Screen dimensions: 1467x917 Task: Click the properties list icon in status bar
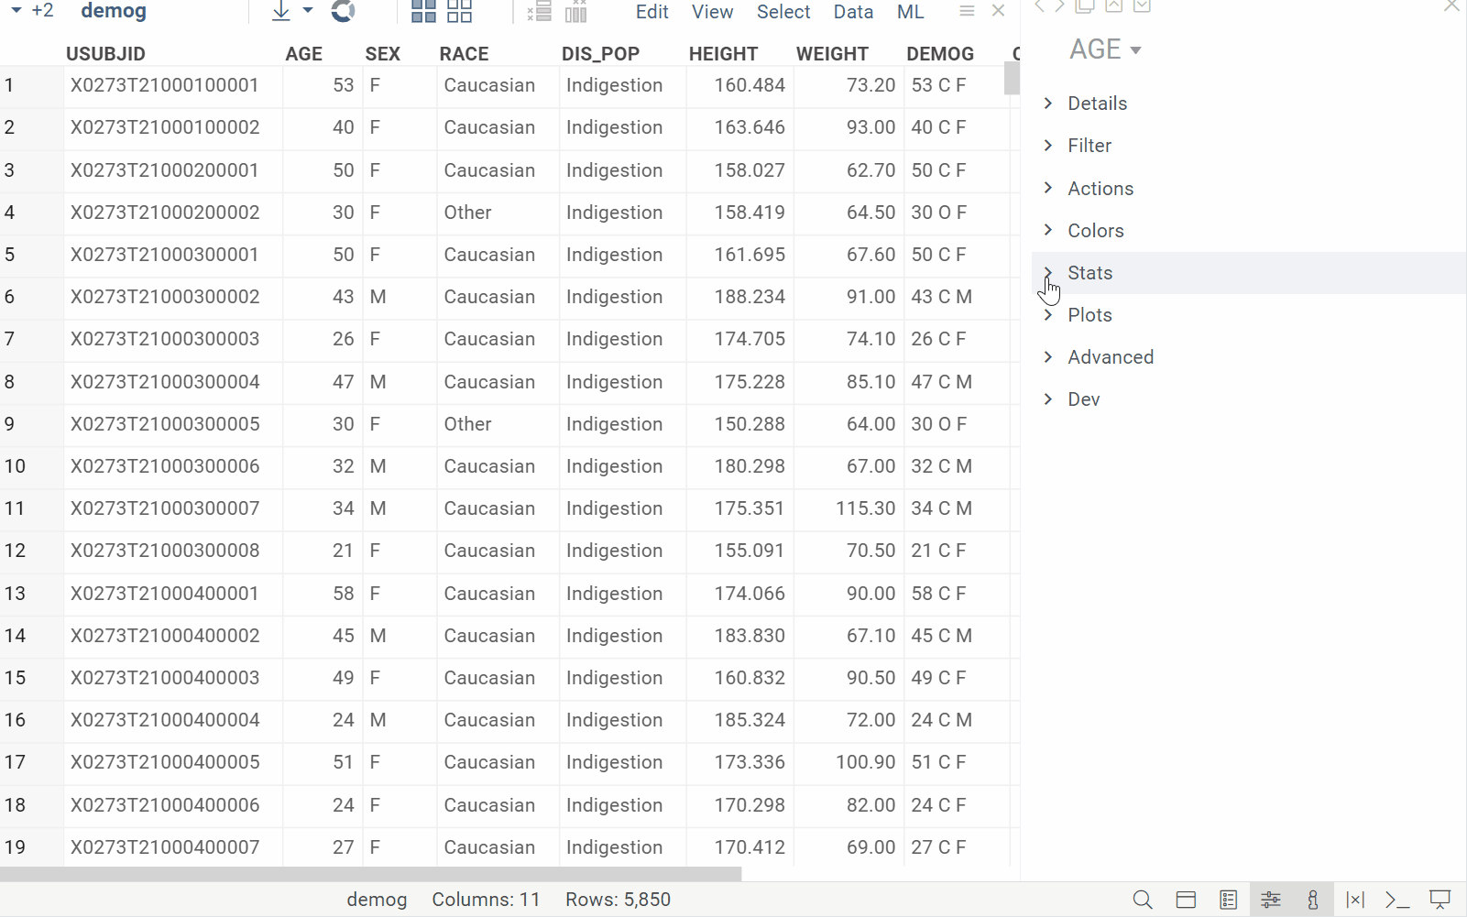pyautogui.click(x=1228, y=900)
